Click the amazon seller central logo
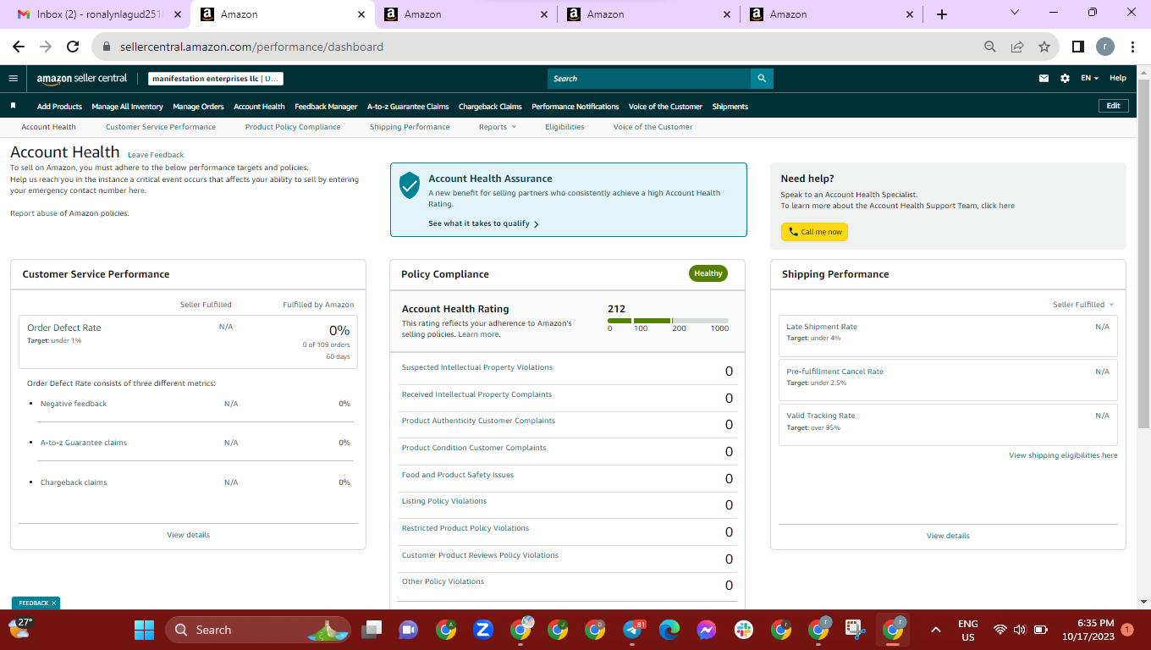 (81, 78)
